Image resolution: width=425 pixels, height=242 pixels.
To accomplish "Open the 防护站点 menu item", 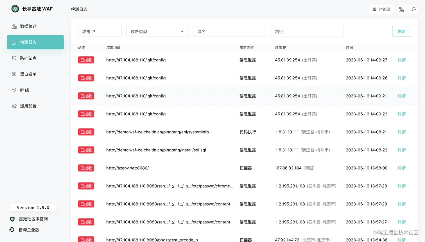I will pyautogui.click(x=35, y=58).
